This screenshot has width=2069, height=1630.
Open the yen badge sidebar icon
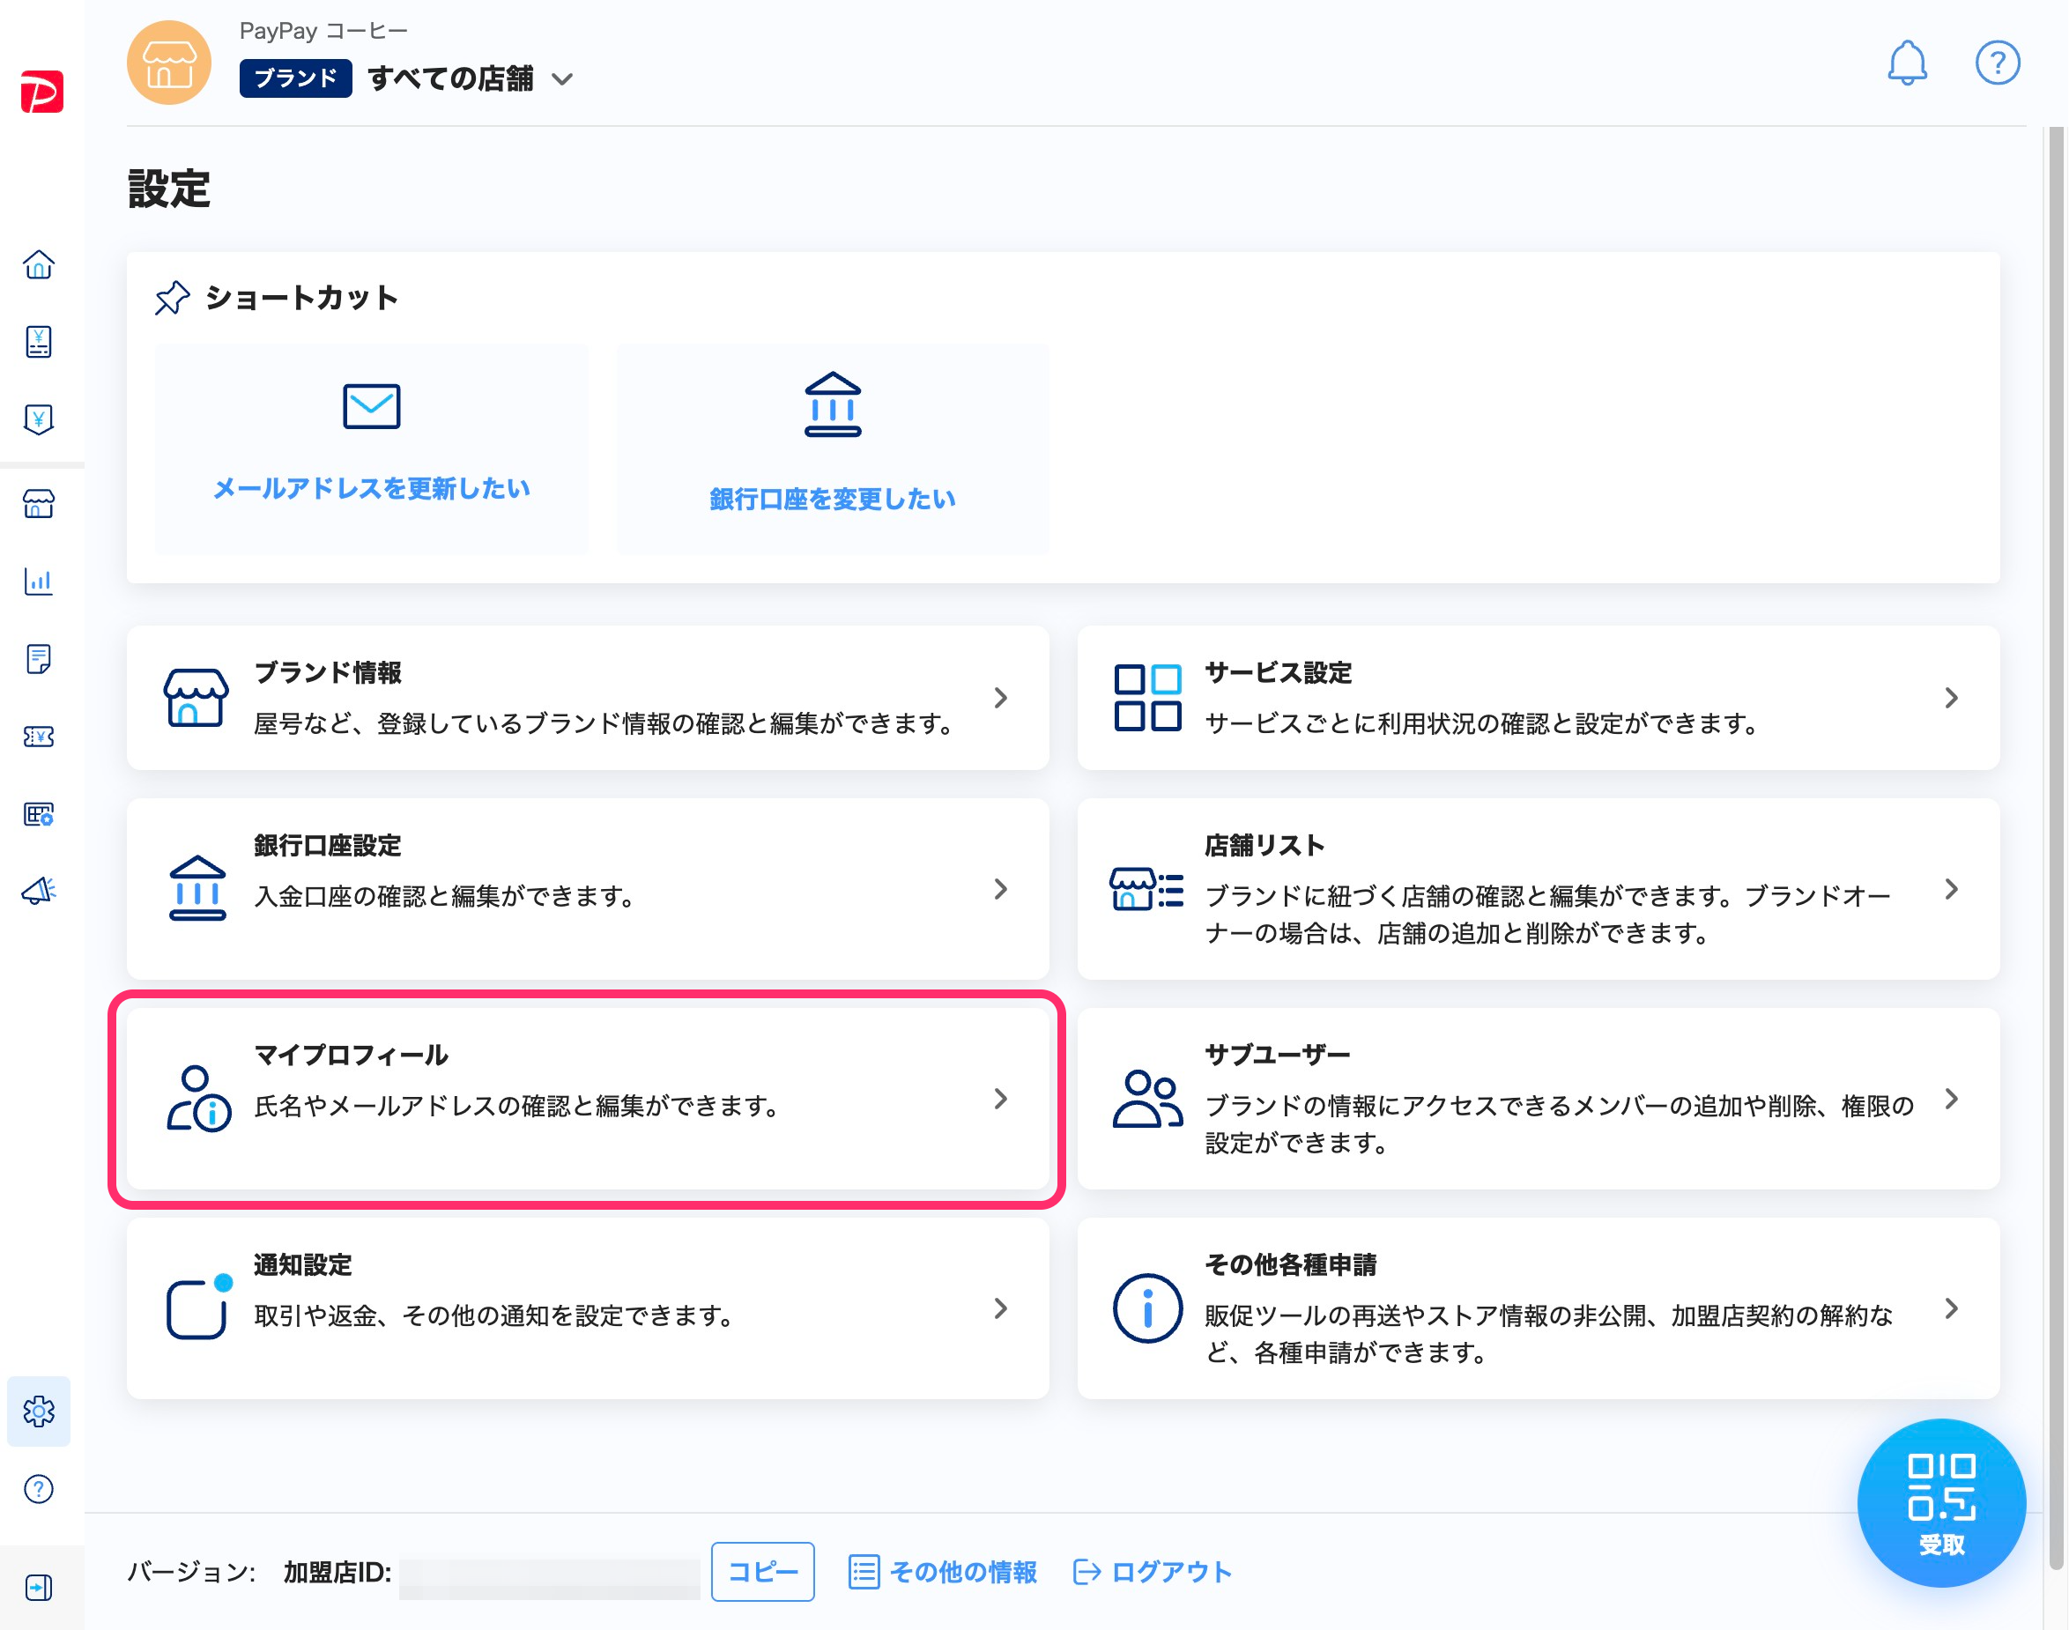pyautogui.click(x=39, y=419)
